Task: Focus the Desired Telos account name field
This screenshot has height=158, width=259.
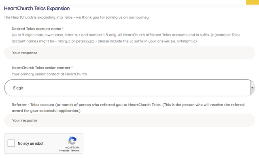Action: point(129,53)
